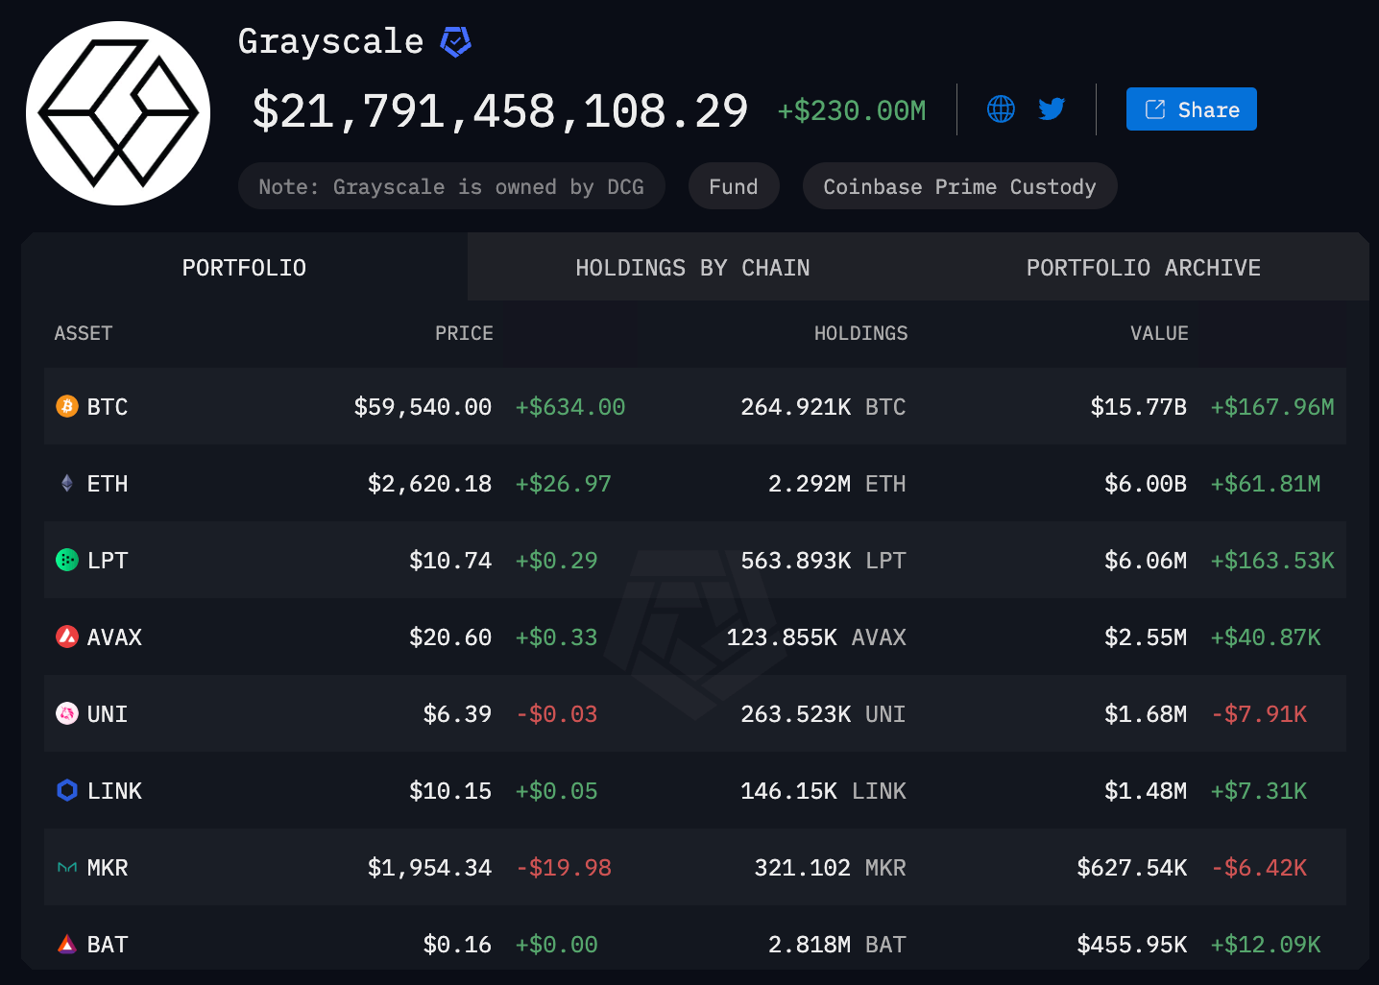Select the Fund tag
This screenshot has width=1379, height=985.
pyautogui.click(x=734, y=186)
